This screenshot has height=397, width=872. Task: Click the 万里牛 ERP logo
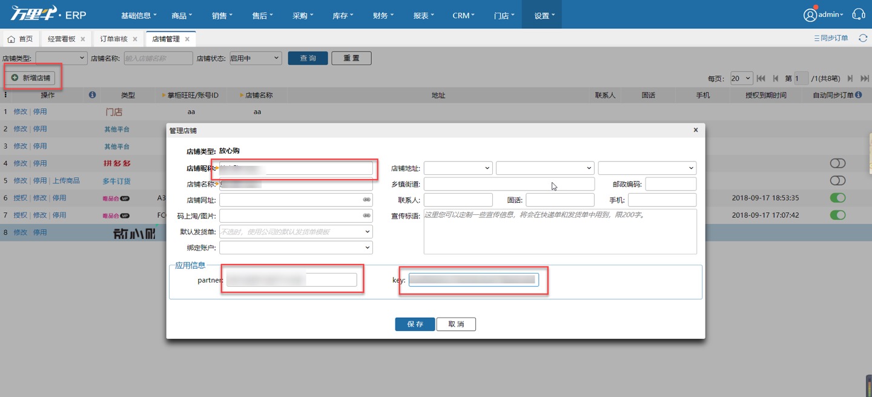(48, 14)
